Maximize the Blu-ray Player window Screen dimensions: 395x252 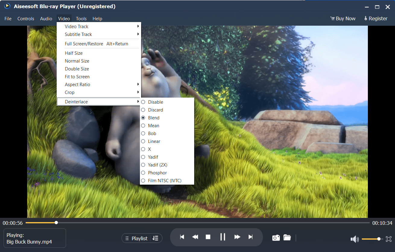coord(377,7)
